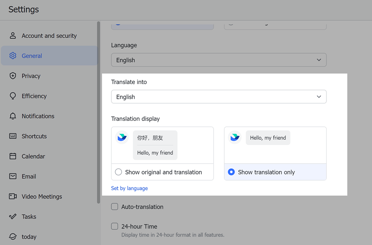Click the Calendar icon in sidebar
Viewport: 372px width, 245px height.
[13, 156]
